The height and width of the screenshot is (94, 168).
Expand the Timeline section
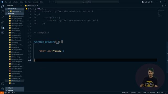tap(15, 90)
